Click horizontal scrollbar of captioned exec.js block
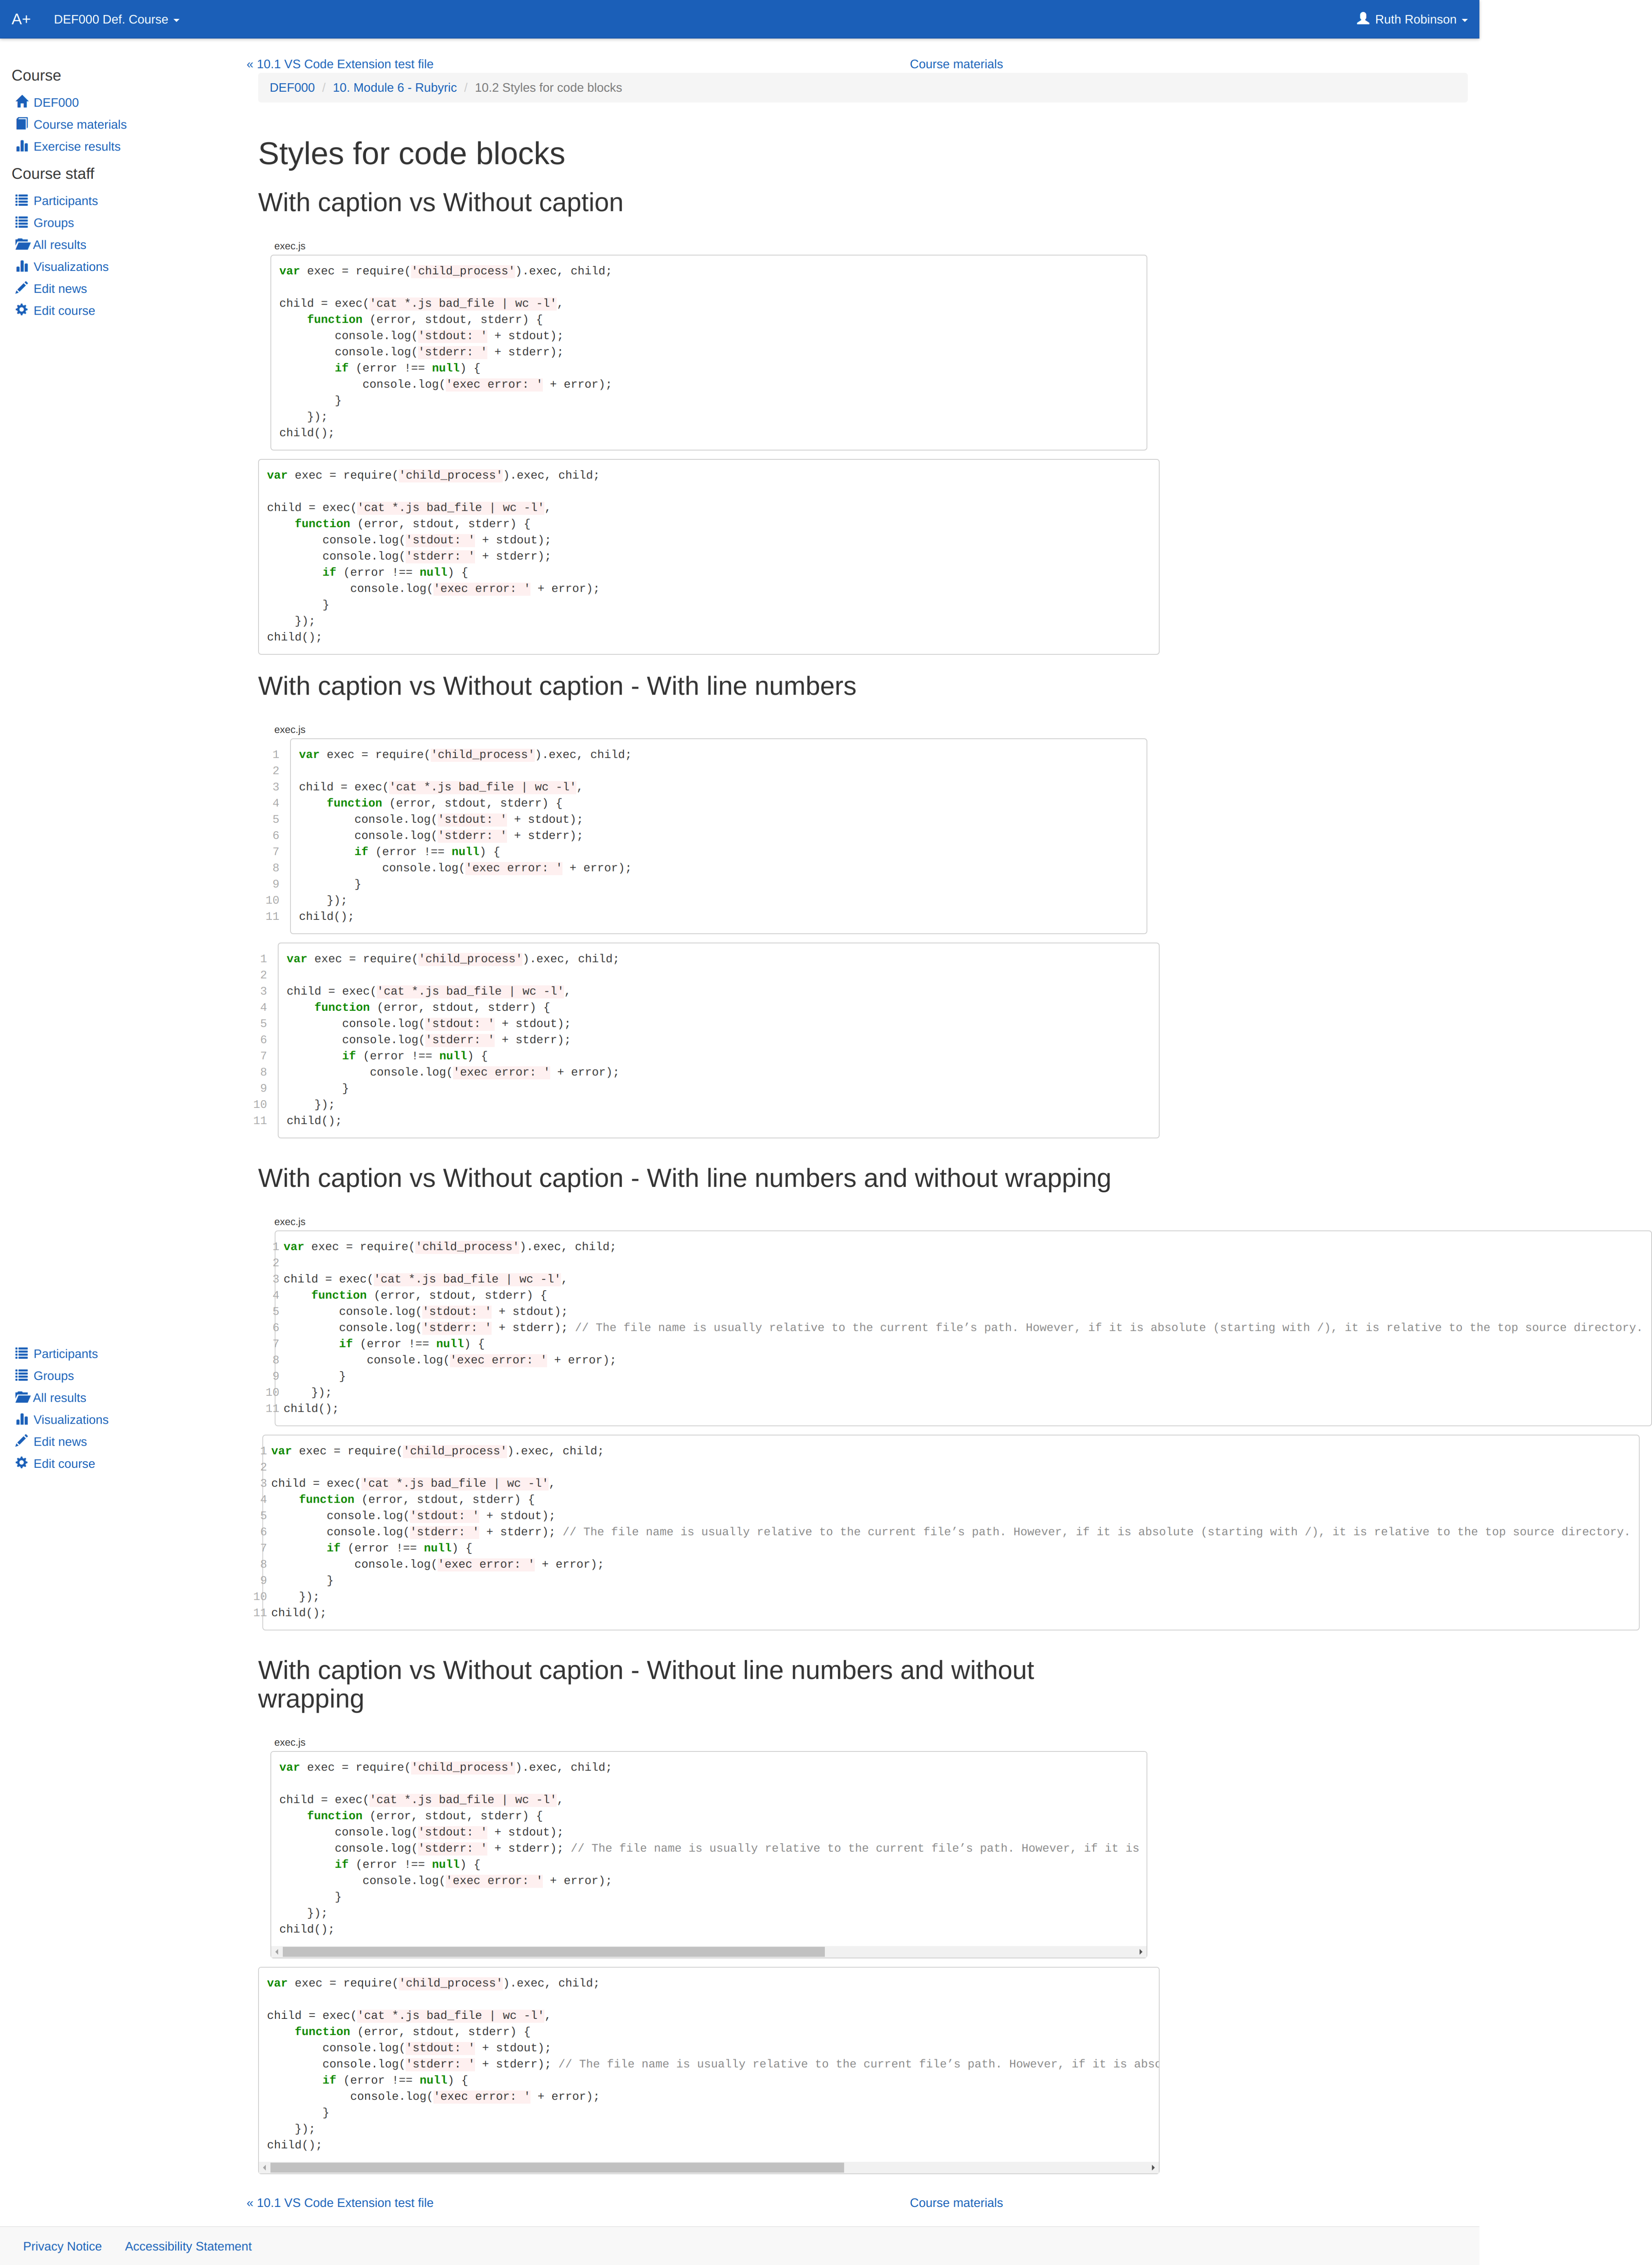 coord(553,1952)
